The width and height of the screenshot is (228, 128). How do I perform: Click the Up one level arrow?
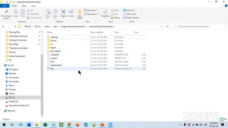tap(15, 27)
